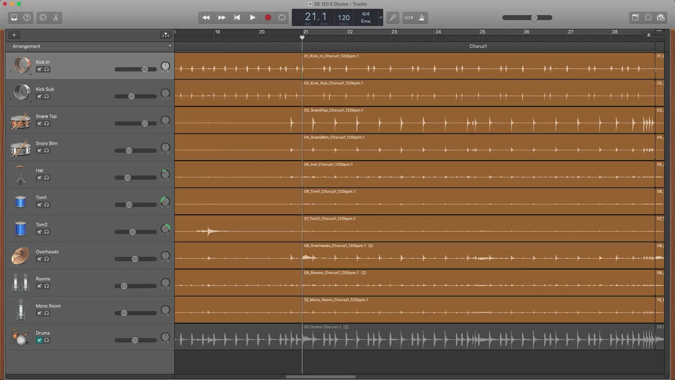The image size is (675, 380).
Task: Toggle Cycle mode on
Action: (282, 17)
